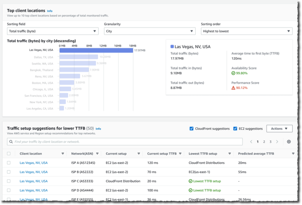Screen dimensions: 302x205
Task: Open the Granularity dropdown showing City
Action: 150,31
